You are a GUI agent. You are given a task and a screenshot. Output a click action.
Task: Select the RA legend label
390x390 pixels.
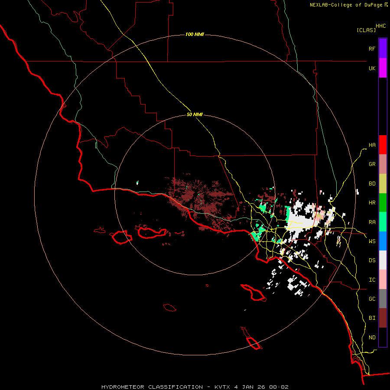372,222
